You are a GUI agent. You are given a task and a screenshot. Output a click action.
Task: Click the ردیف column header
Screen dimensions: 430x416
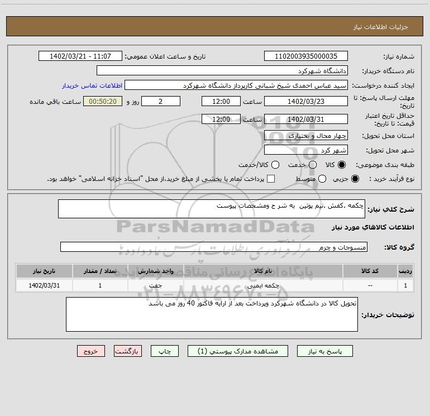point(405,271)
